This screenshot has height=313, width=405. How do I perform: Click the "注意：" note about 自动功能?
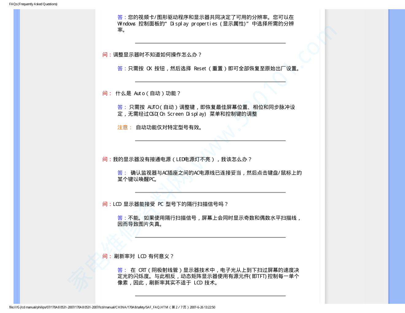click(x=160, y=127)
